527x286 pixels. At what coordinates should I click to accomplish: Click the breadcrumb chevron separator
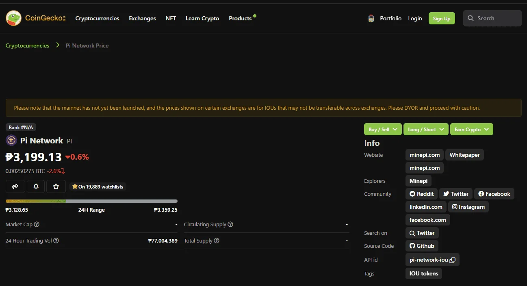(58, 45)
